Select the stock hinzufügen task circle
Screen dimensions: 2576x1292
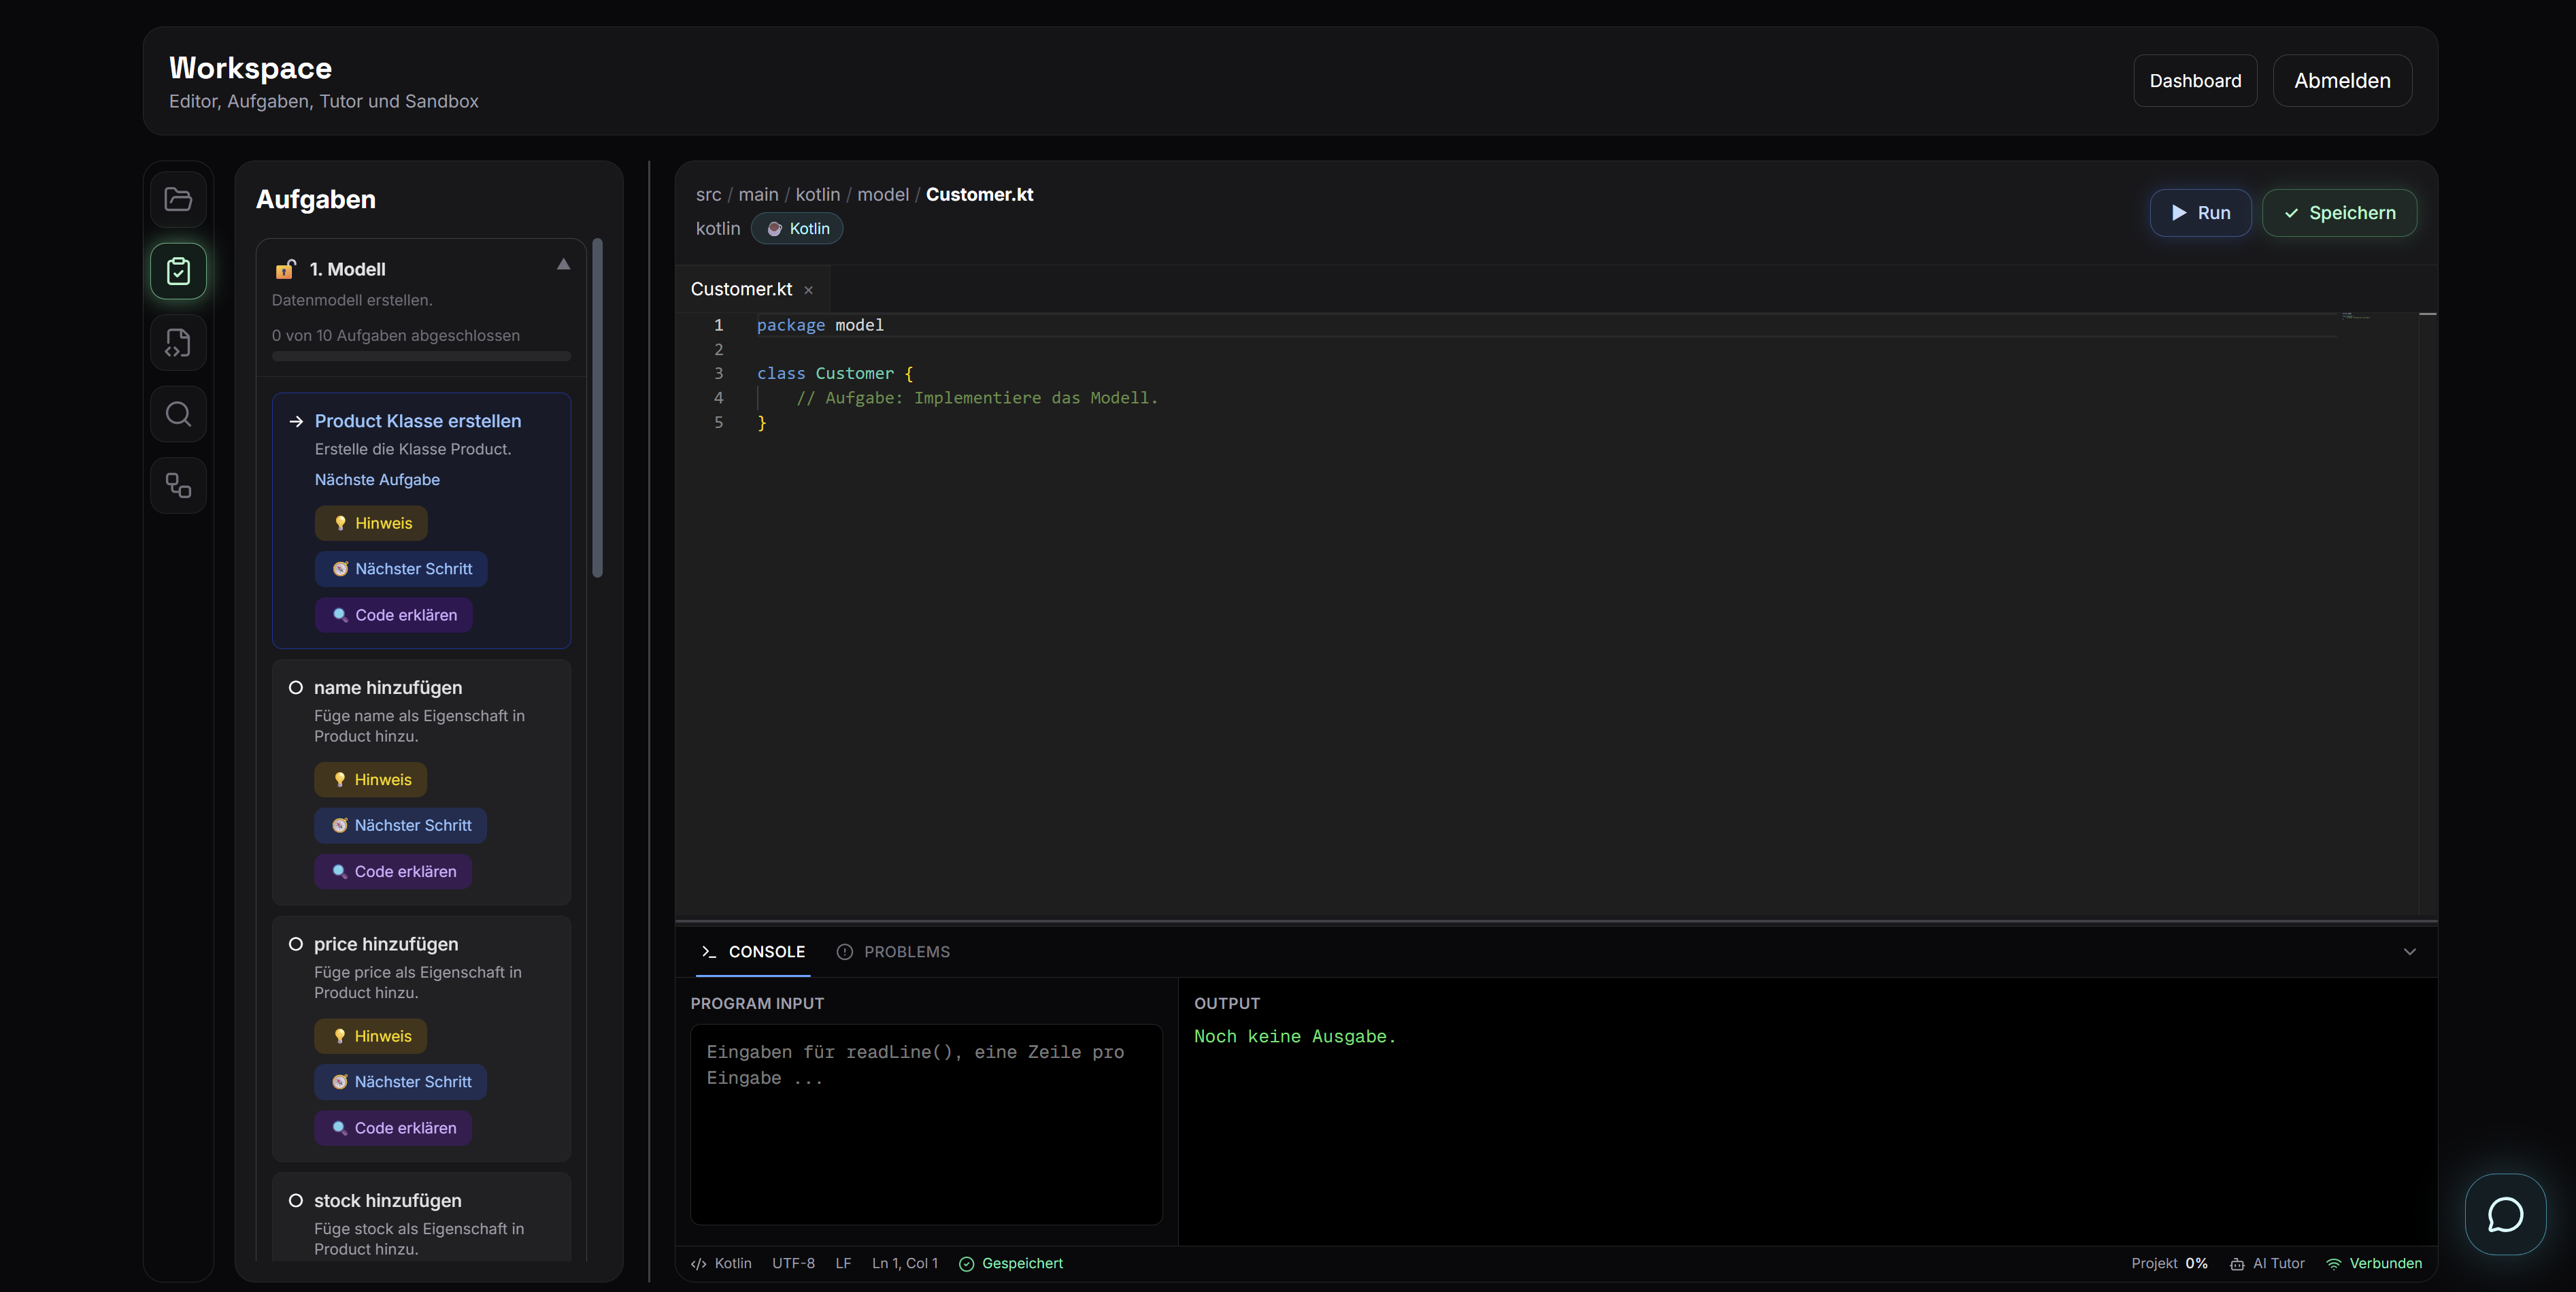[296, 1201]
